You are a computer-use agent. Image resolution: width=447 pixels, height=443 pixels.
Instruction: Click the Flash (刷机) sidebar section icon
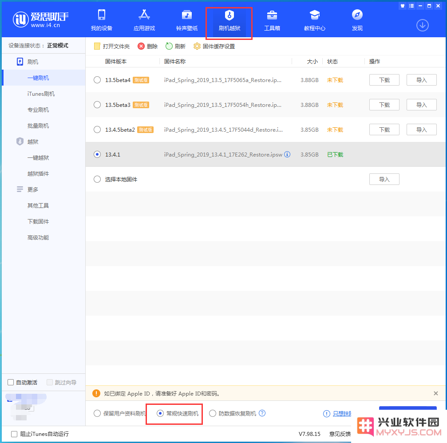coord(20,62)
